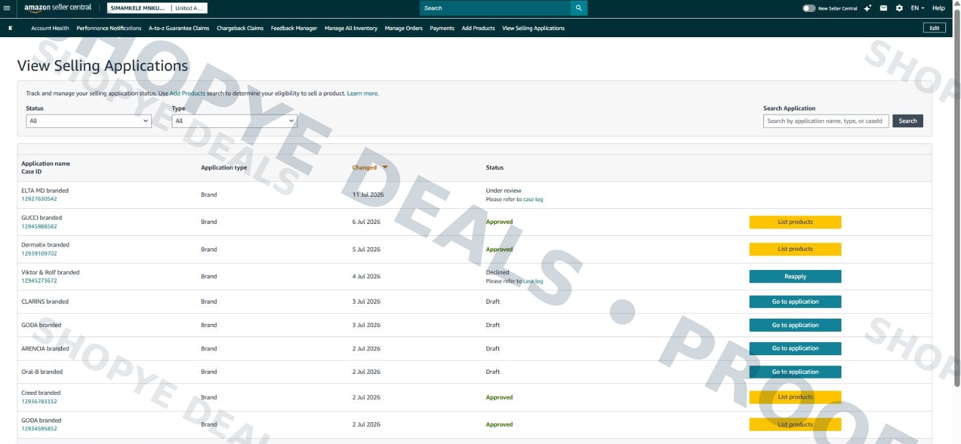Open the Add Products search link

[x=187, y=94]
